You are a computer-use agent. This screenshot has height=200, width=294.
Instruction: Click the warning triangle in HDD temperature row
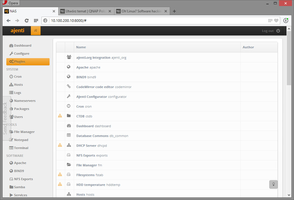[x=60, y=184]
